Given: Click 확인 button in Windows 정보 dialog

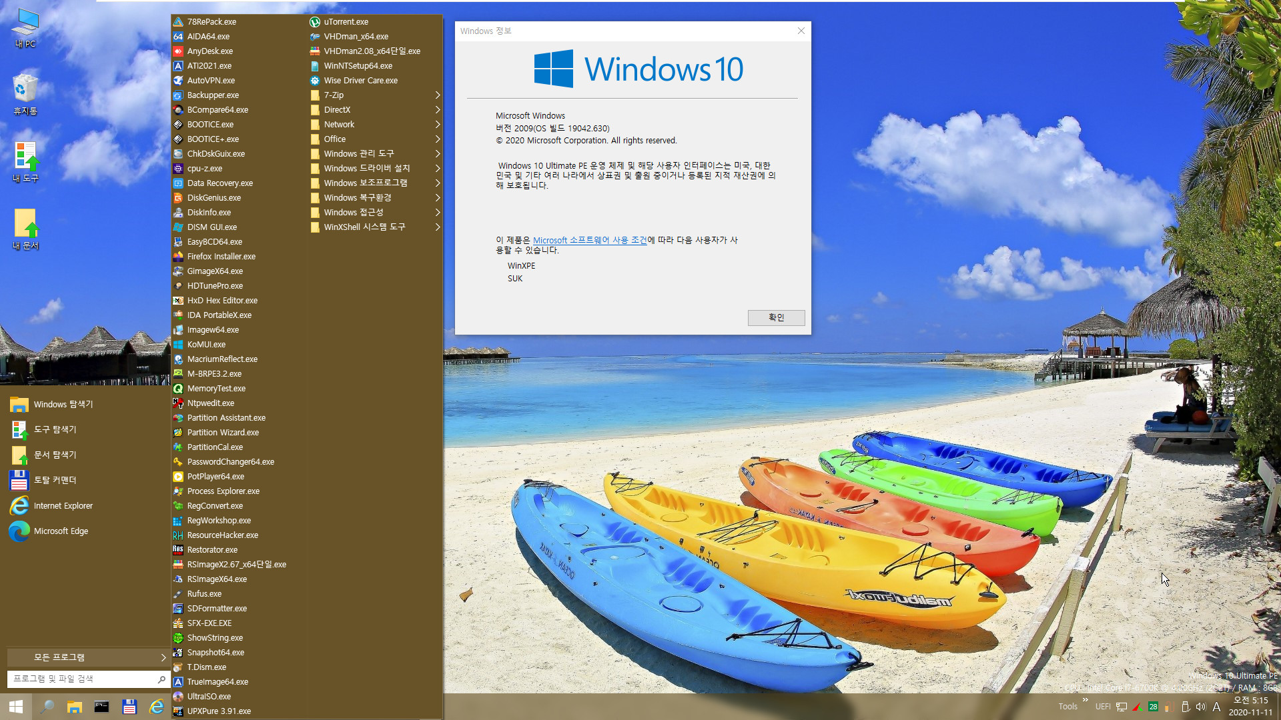Looking at the screenshot, I should point(776,317).
